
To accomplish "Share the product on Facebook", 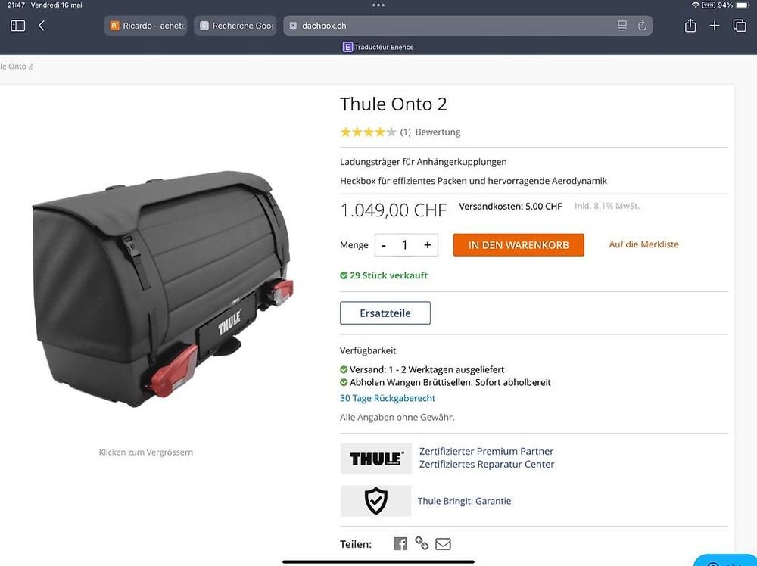I will point(400,544).
